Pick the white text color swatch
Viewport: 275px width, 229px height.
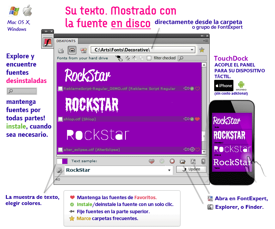59,161
